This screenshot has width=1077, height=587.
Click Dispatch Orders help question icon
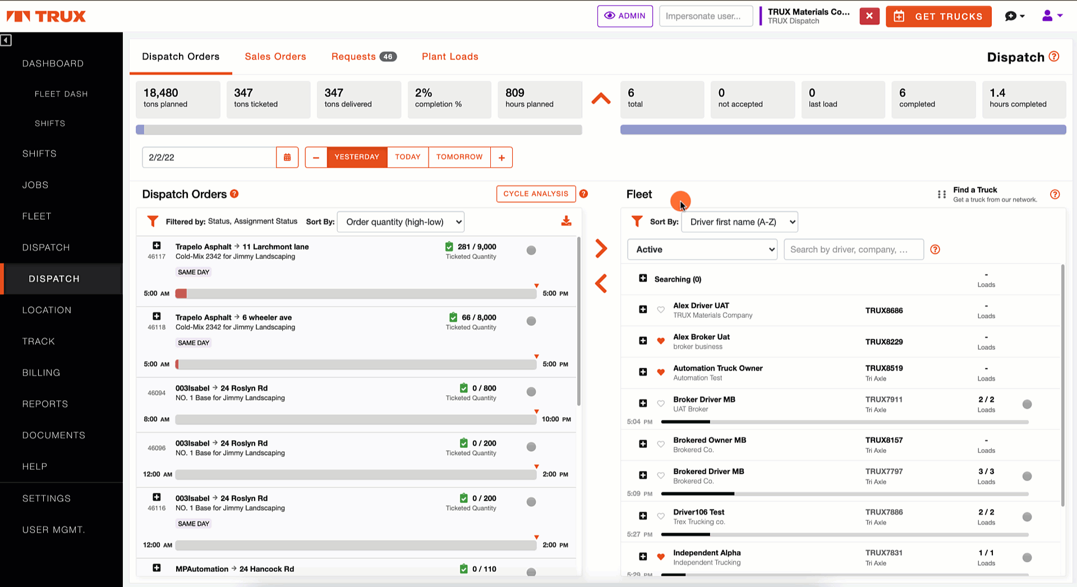(x=234, y=194)
